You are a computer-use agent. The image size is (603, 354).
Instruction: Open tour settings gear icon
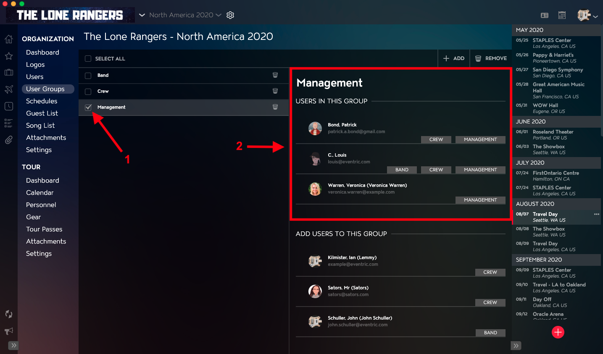[x=230, y=15]
